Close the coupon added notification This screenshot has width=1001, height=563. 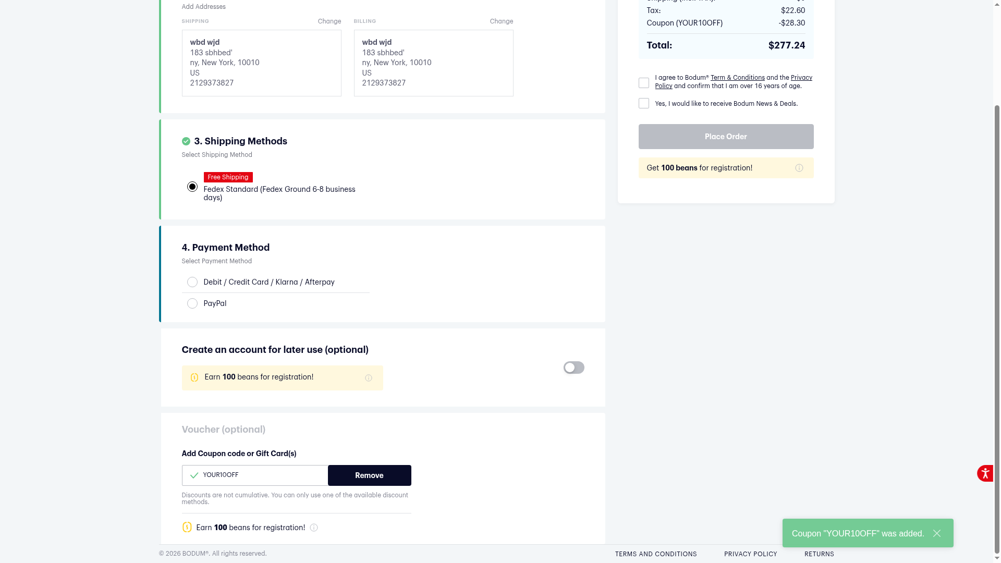coord(937,533)
